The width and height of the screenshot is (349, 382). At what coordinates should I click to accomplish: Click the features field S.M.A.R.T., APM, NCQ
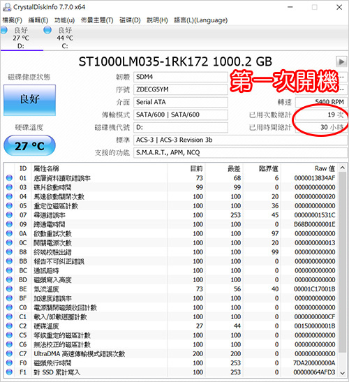240,153
